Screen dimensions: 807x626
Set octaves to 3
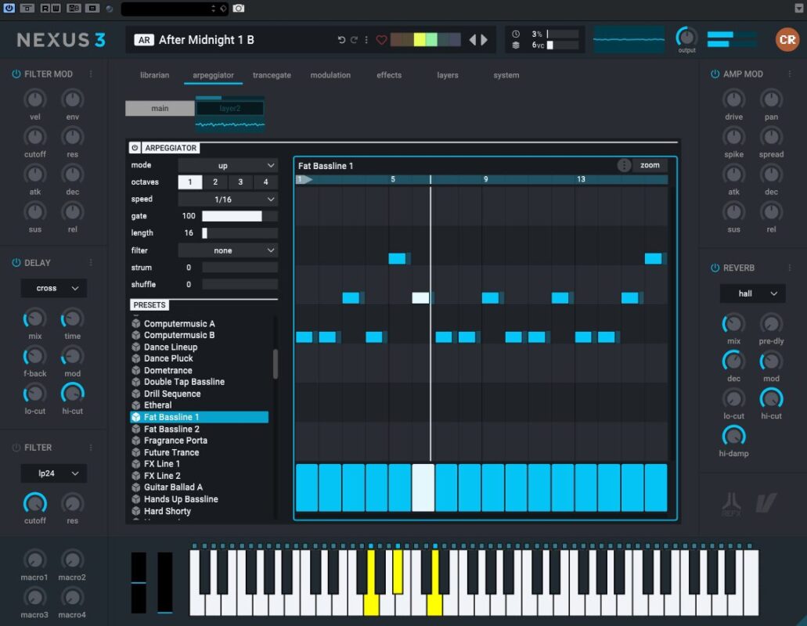tap(240, 182)
